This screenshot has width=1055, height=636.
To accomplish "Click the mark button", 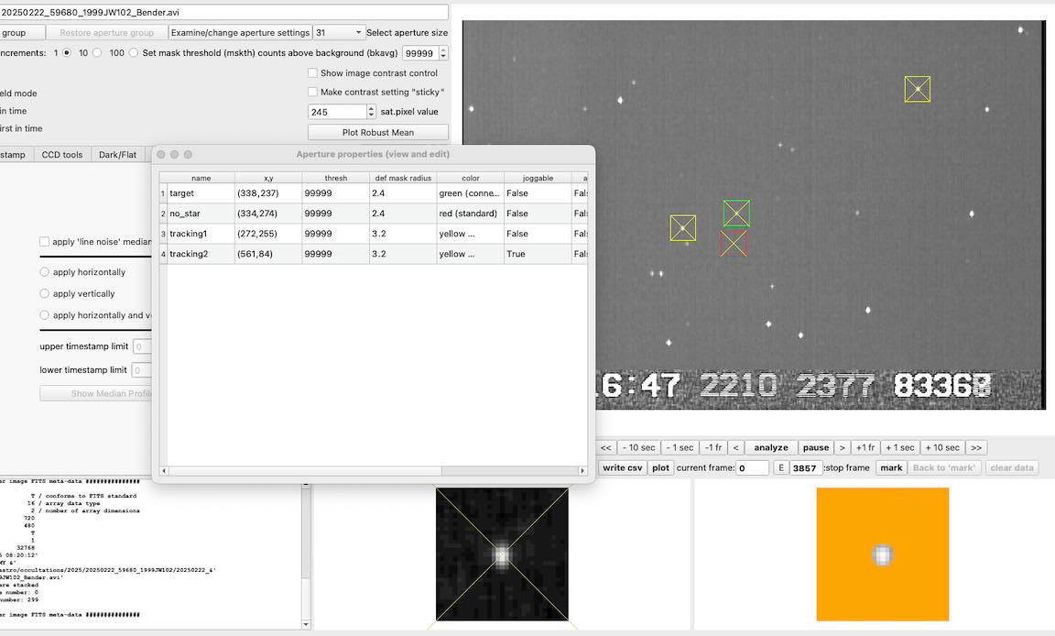I will pos(891,467).
